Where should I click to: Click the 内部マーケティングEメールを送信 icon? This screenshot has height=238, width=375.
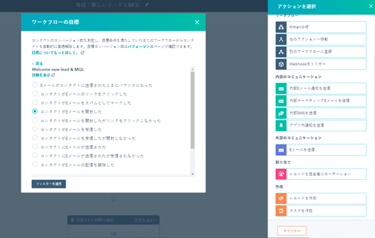[x=281, y=101]
